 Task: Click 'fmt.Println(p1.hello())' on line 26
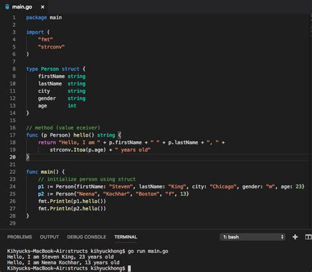tap(72, 201)
